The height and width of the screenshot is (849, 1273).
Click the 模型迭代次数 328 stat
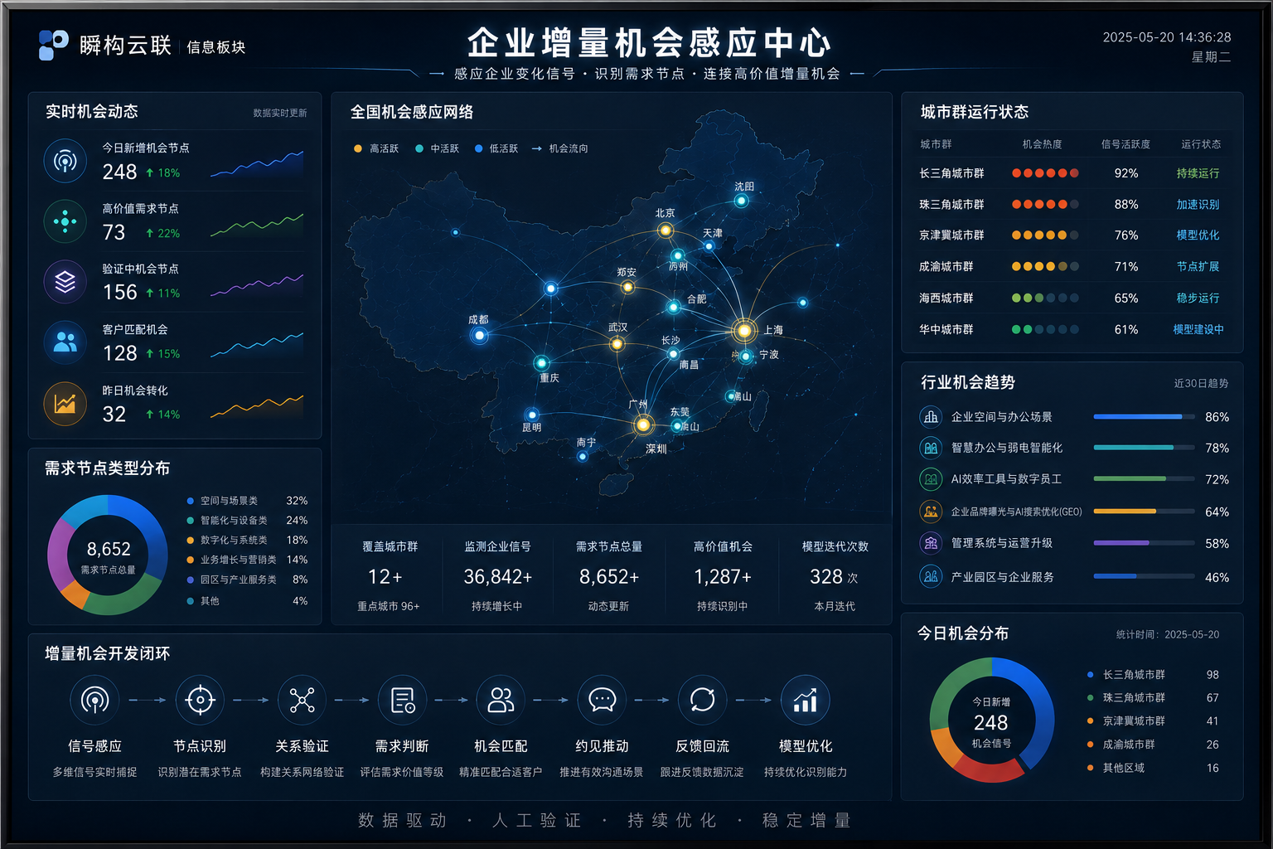[x=835, y=576]
